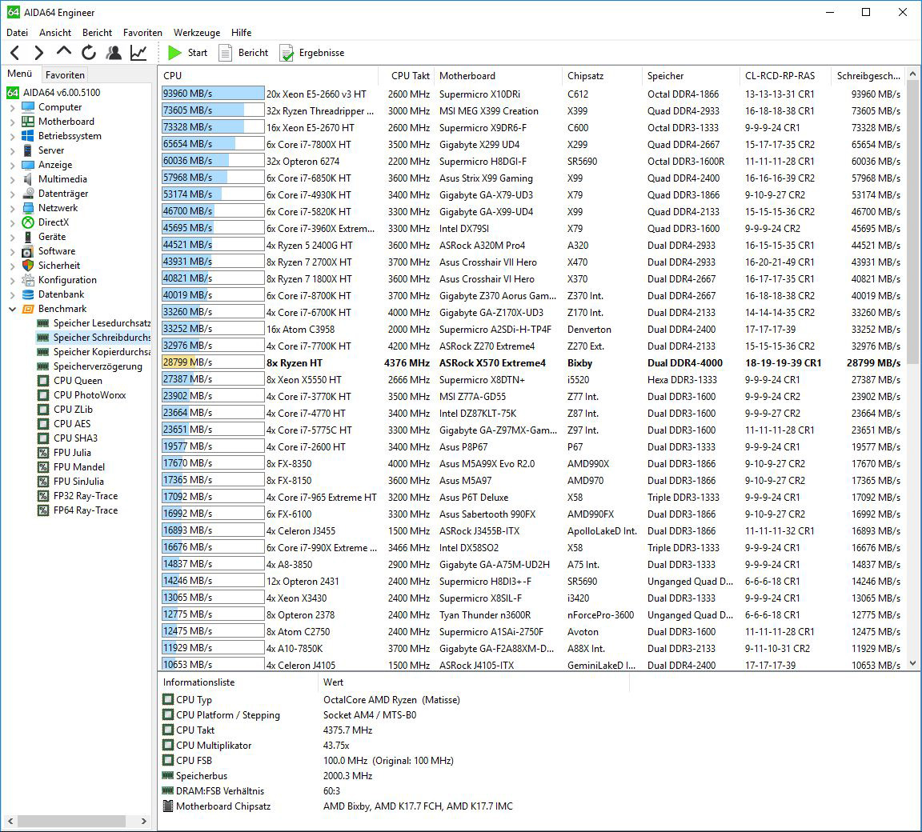Viewport: 922px width, 832px height.
Task: Select Speicher Kopierdurchsatz memory icon
Action: [43, 352]
